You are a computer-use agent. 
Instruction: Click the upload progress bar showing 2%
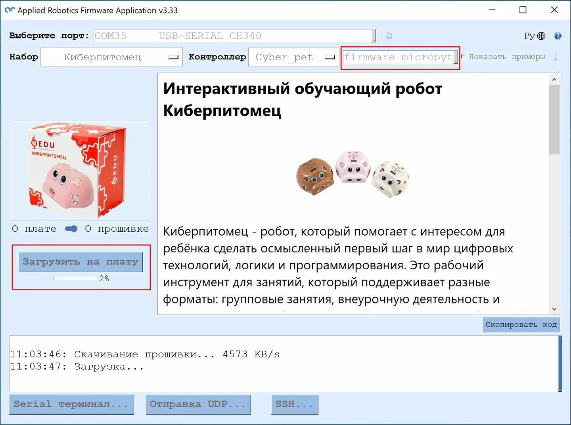75,278
